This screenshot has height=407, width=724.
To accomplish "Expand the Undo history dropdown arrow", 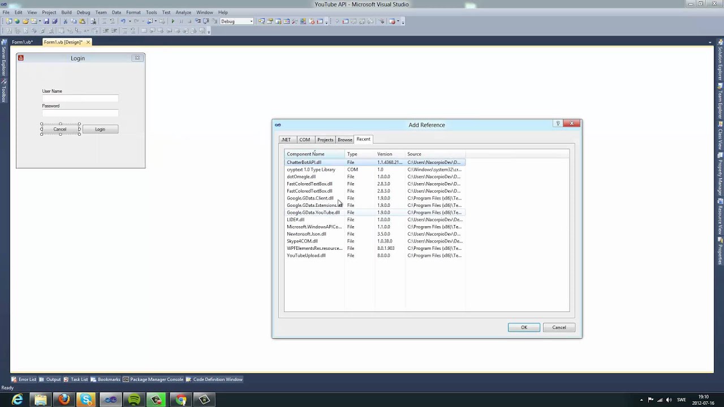I will coord(131,21).
